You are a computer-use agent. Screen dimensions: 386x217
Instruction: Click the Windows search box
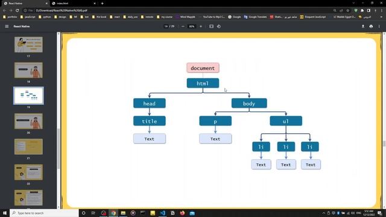coord(44,213)
